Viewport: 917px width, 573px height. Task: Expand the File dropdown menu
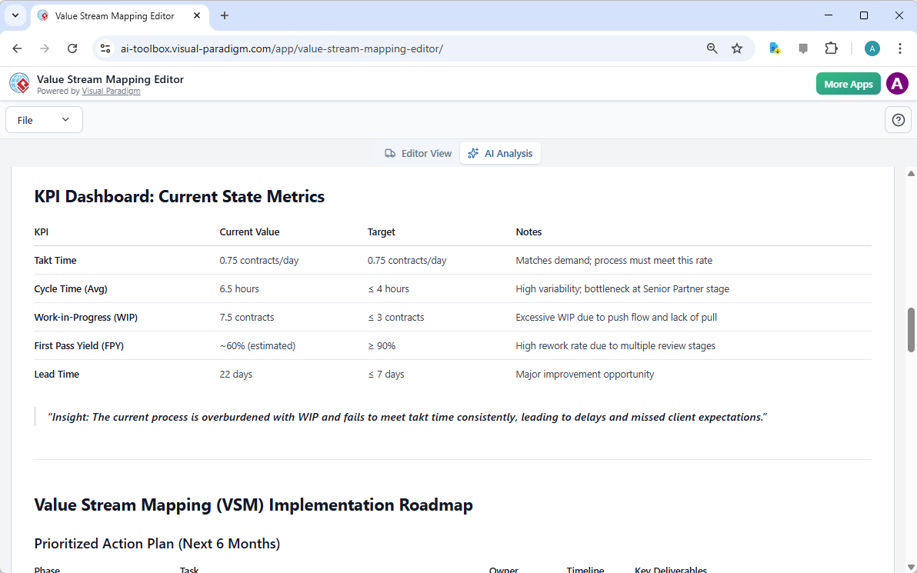point(44,119)
